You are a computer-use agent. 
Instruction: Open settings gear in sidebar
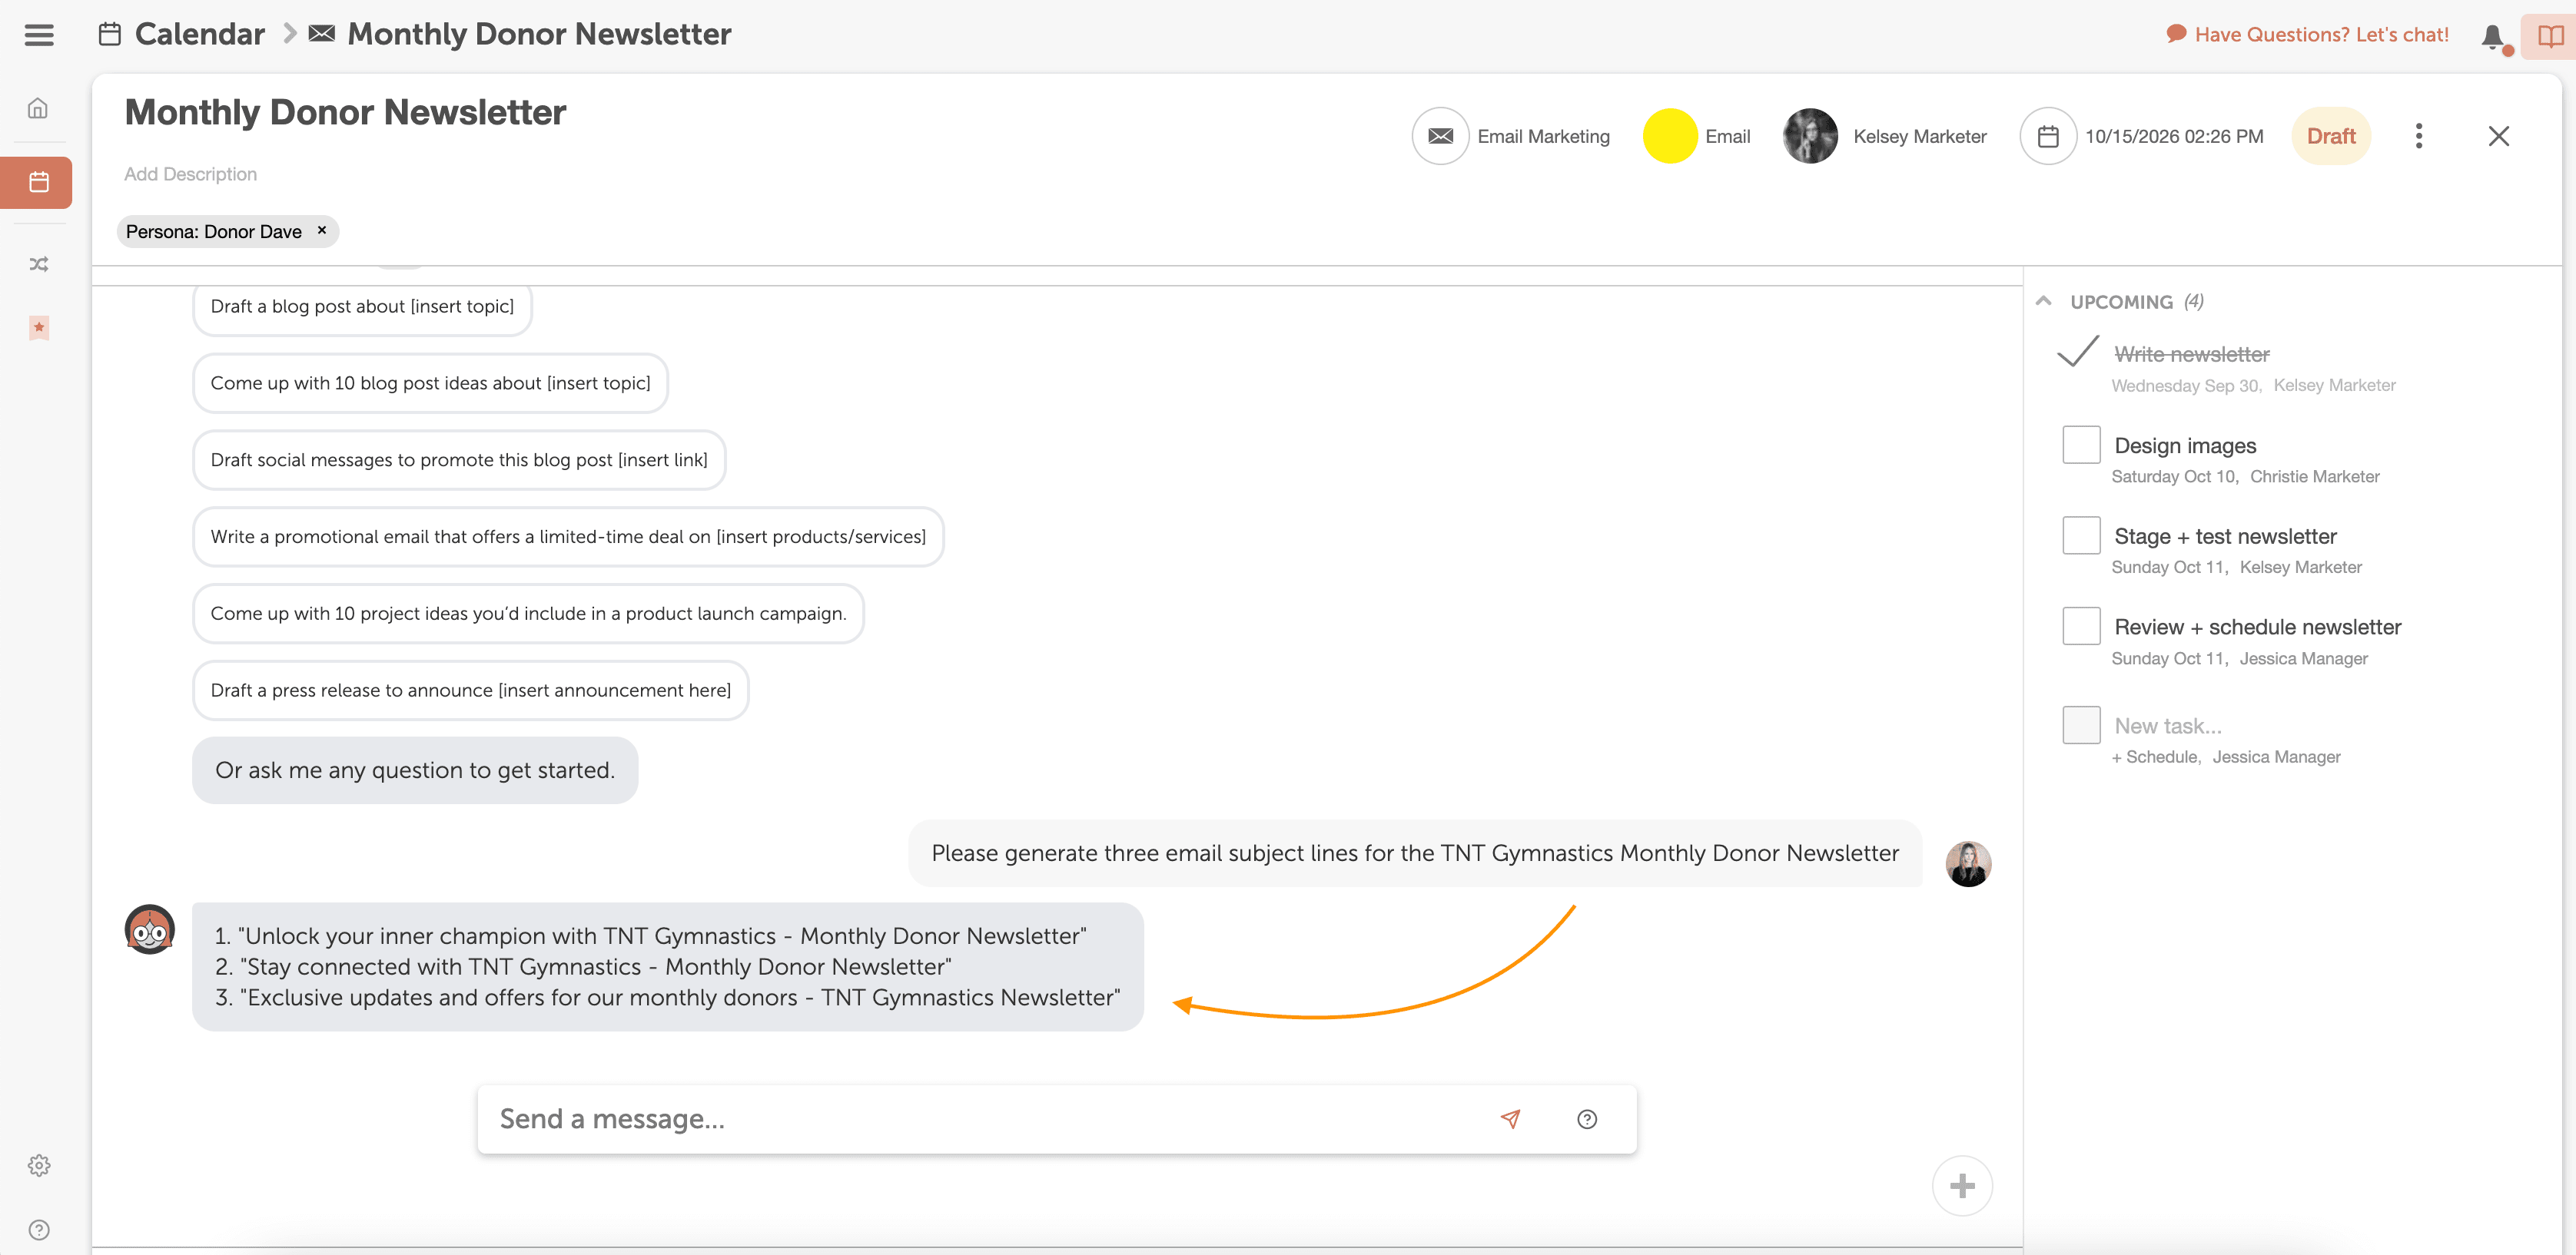click(38, 1165)
